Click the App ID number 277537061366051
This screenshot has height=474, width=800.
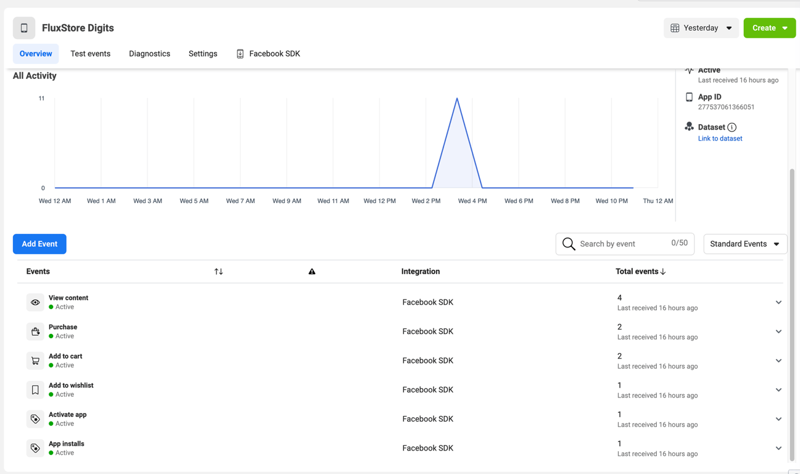726,107
